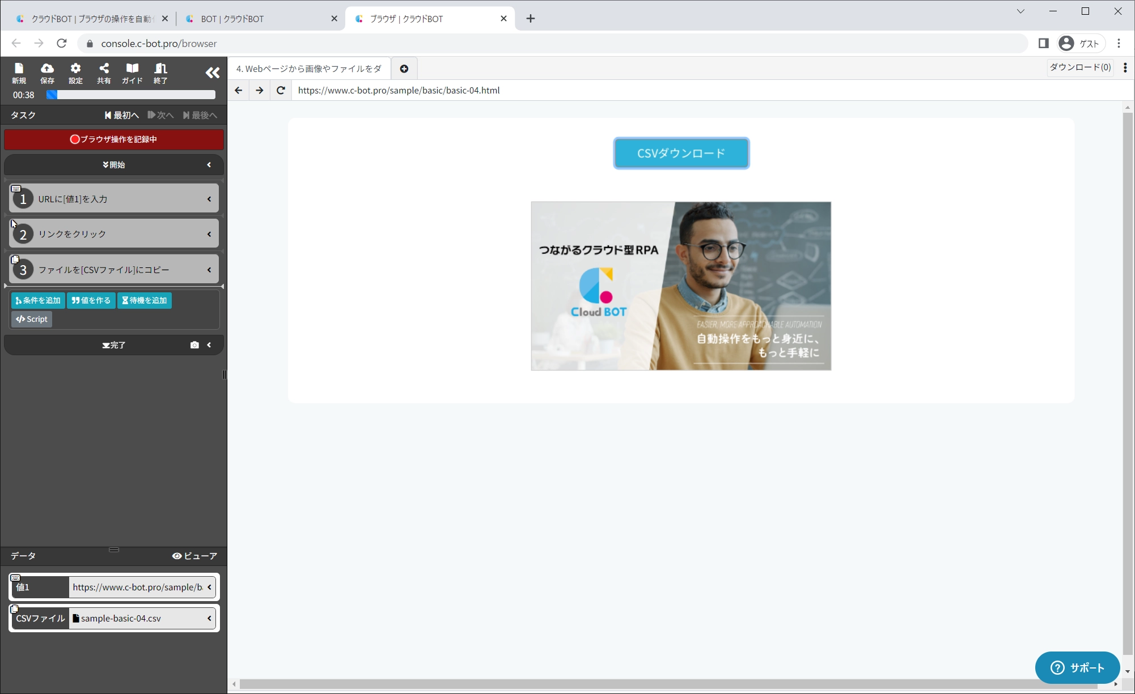Select the 4. Webページから画像 tab
This screenshot has height=694, width=1135.
[309, 69]
